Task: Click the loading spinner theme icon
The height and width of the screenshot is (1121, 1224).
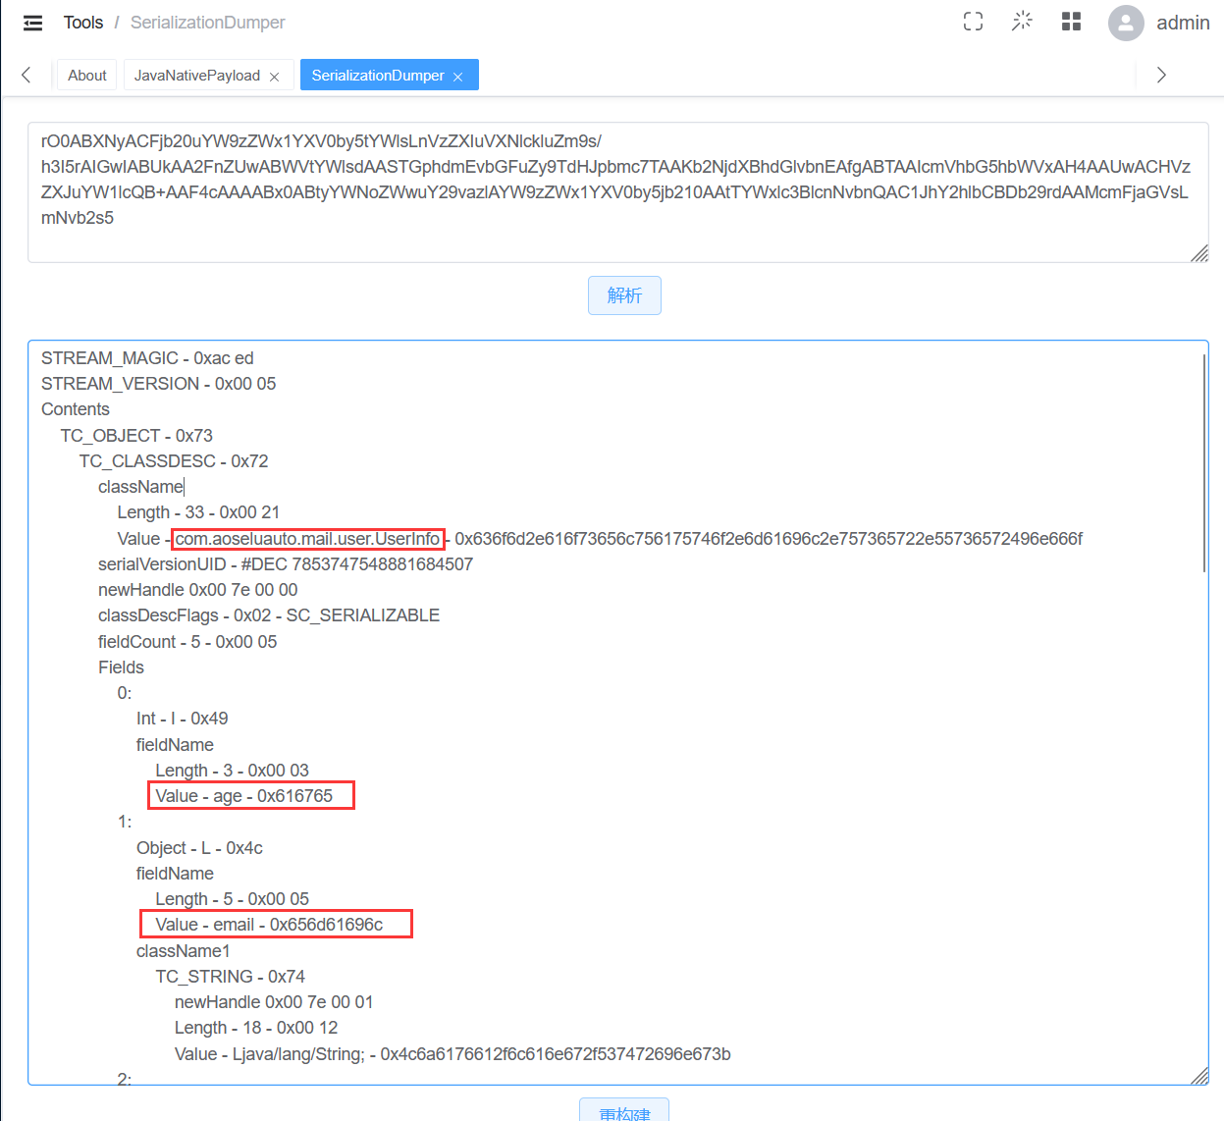Action: click(x=1022, y=22)
